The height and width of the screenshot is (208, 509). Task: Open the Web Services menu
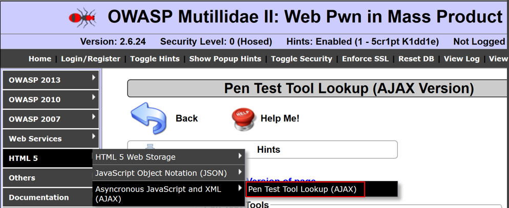tap(51, 138)
